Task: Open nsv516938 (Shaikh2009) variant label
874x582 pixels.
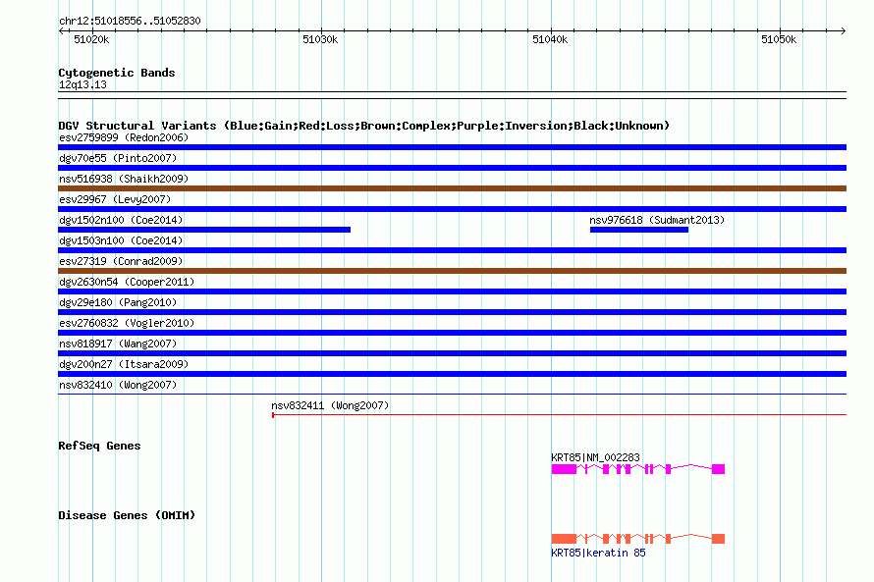Action: click(124, 179)
